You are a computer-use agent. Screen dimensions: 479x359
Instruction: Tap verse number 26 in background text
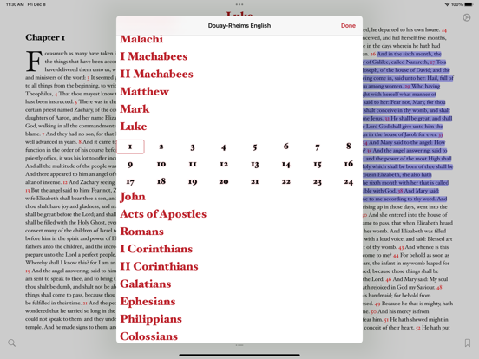pos(372,54)
